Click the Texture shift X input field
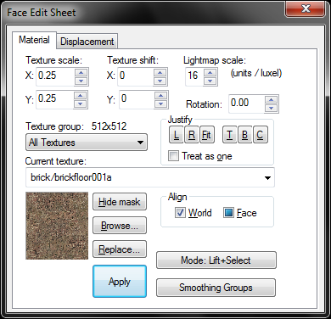This screenshot has height=319, width=331. [x=136, y=76]
